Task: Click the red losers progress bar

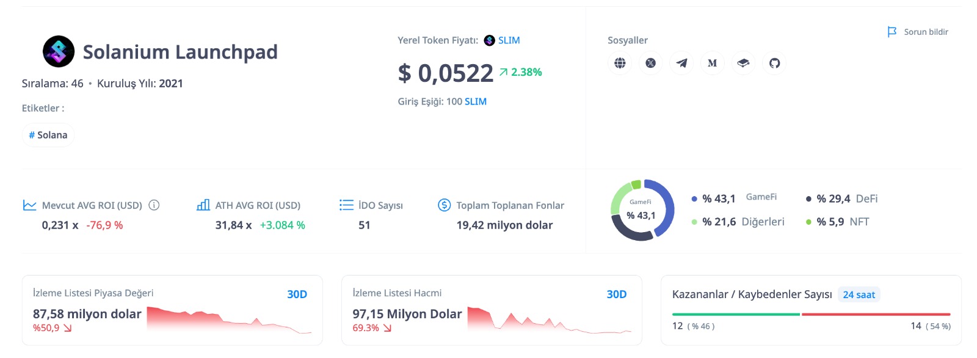Action: point(876,315)
